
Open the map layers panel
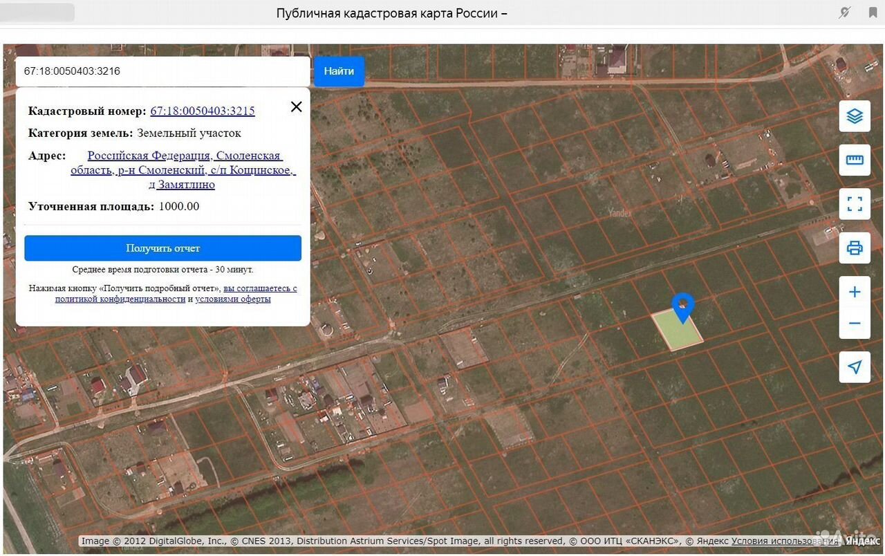(x=855, y=116)
